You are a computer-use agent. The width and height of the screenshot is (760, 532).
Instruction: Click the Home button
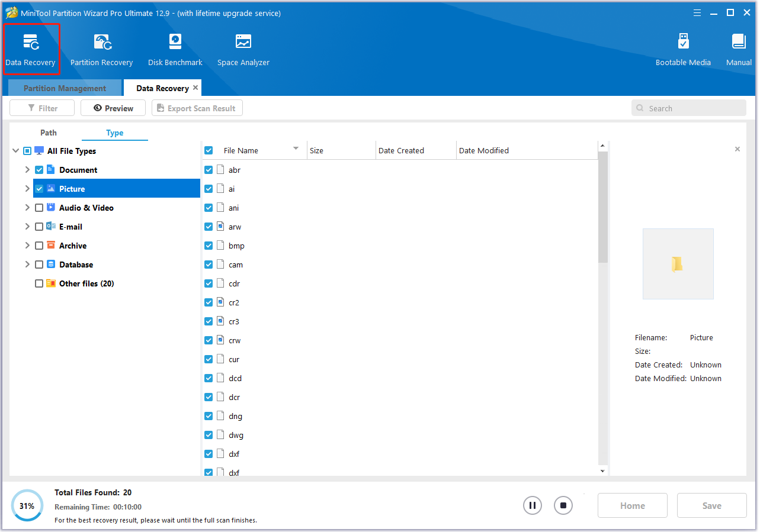pyautogui.click(x=633, y=505)
